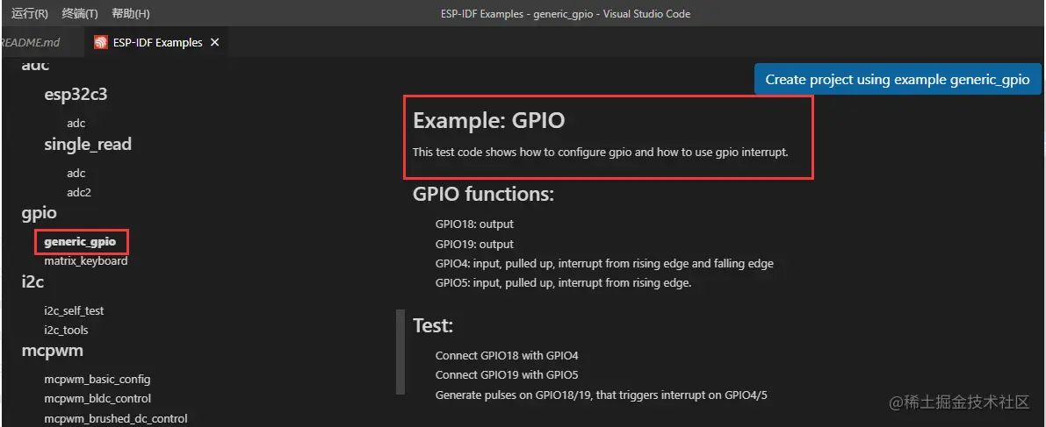Viewport: 1046px width, 427px height.
Task: Select the matrix_keyboard example
Action: (85, 261)
